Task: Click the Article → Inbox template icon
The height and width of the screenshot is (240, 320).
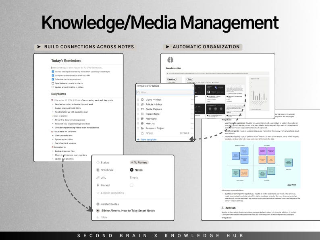Action: (142, 104)
